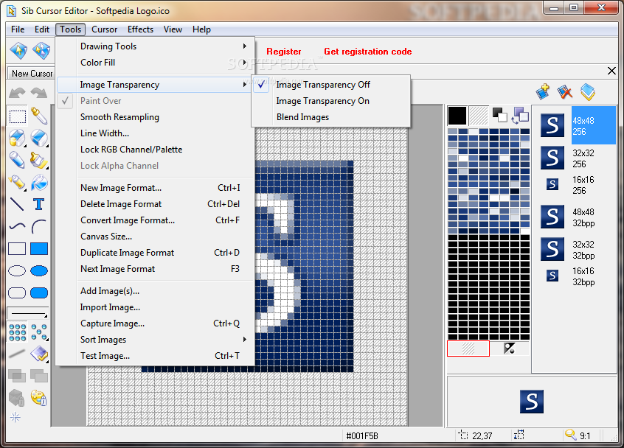The height and width of the screenshot is (448, 624).
Task: Open the spray pattern dropdown
Action: click(39, 332)
